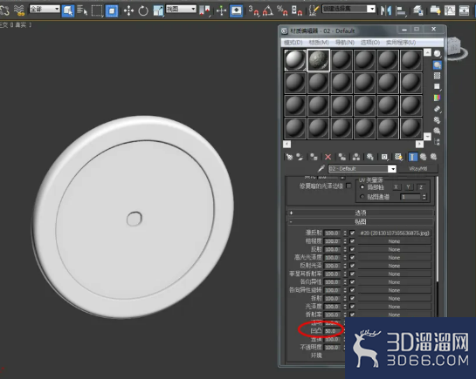Click the Go to Parent icon
This screenshot has width=476, height=379.
424,157
